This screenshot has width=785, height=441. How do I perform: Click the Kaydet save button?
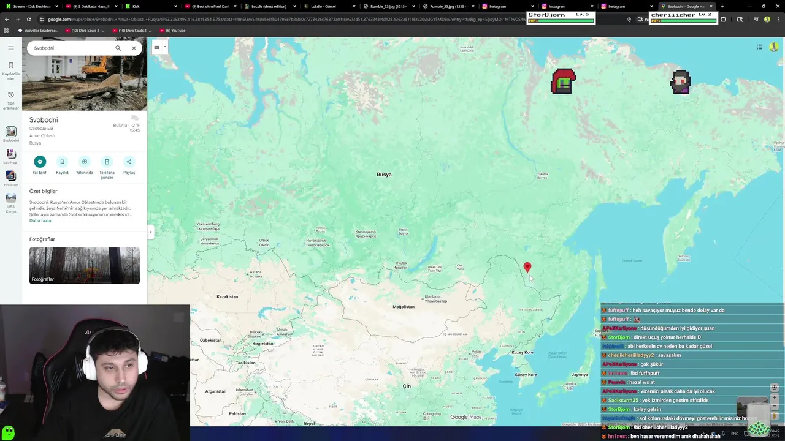tap(62, 165)
